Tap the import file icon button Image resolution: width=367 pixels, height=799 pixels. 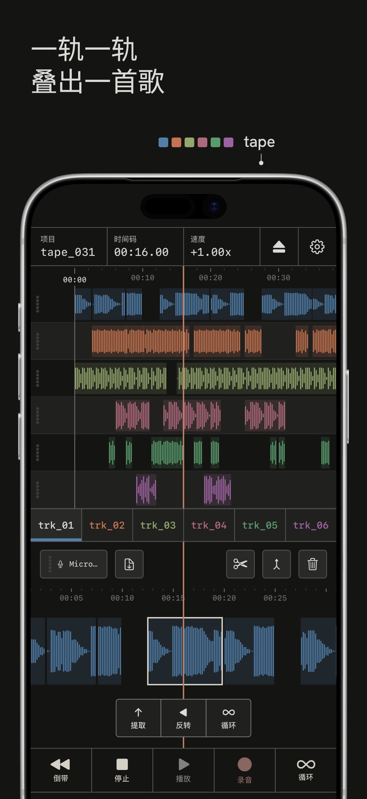[x=129, y=564]
